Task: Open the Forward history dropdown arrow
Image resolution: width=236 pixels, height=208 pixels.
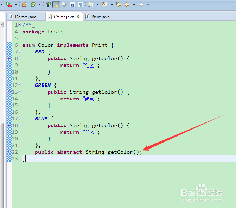Action: point(148,5)
